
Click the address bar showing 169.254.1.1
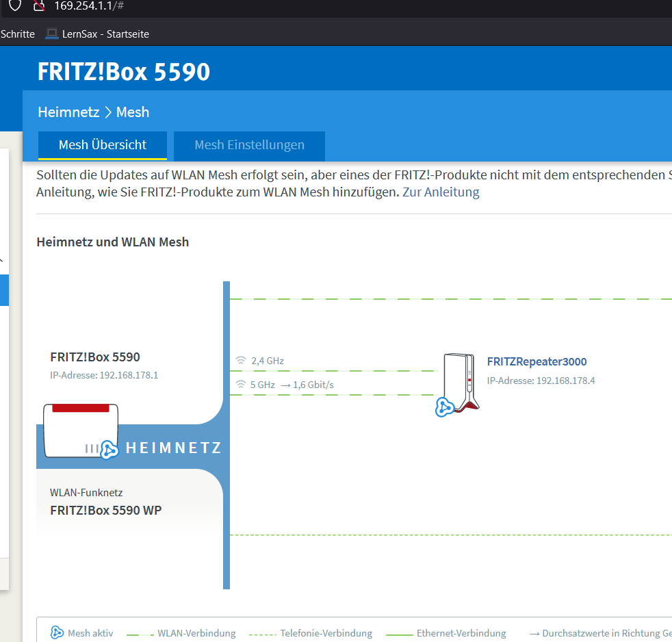tap(89, 5)
